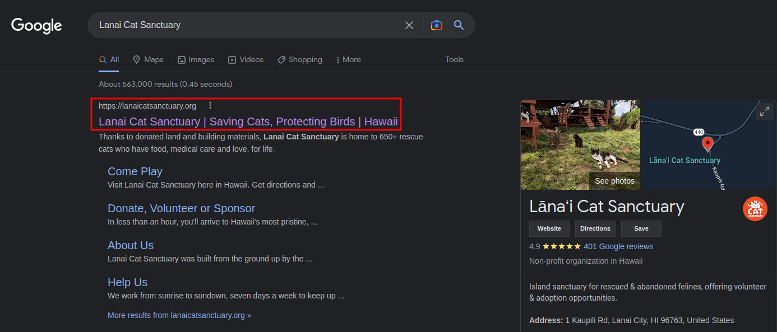Open the More dropdown menu
This screenshot has height=332, width=777.
348,60
